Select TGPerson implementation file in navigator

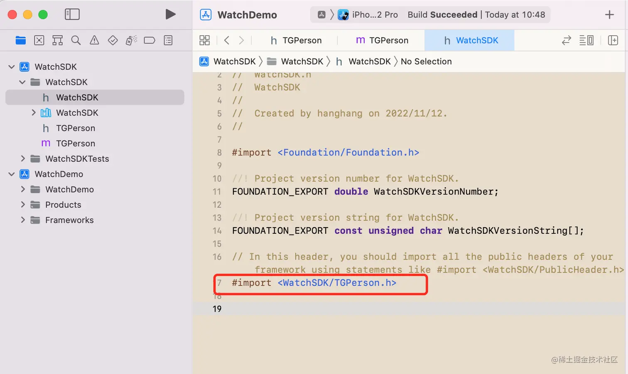point(95,143)
